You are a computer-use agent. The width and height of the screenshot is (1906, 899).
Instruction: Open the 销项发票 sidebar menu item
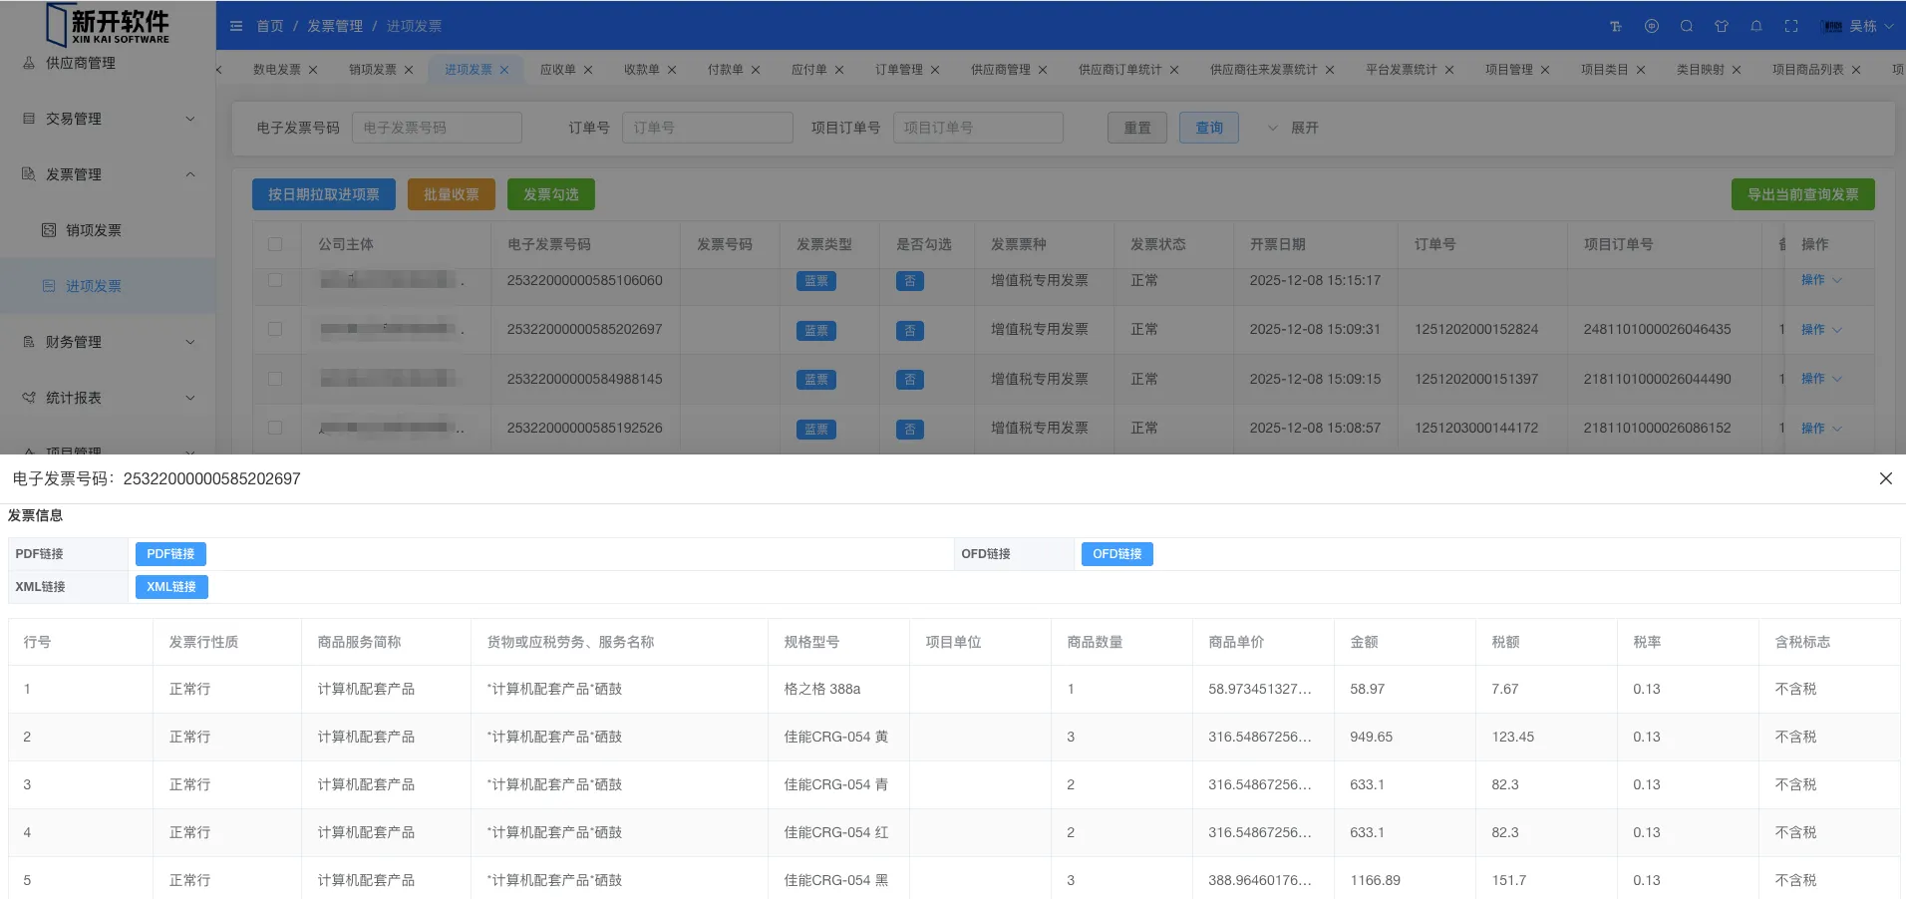(x=93, y=230)
